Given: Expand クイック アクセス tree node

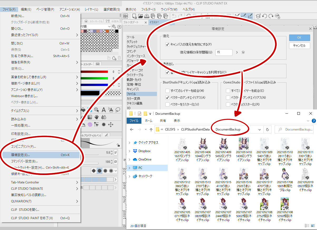Looking at the screenshot, I should point(129,143).
